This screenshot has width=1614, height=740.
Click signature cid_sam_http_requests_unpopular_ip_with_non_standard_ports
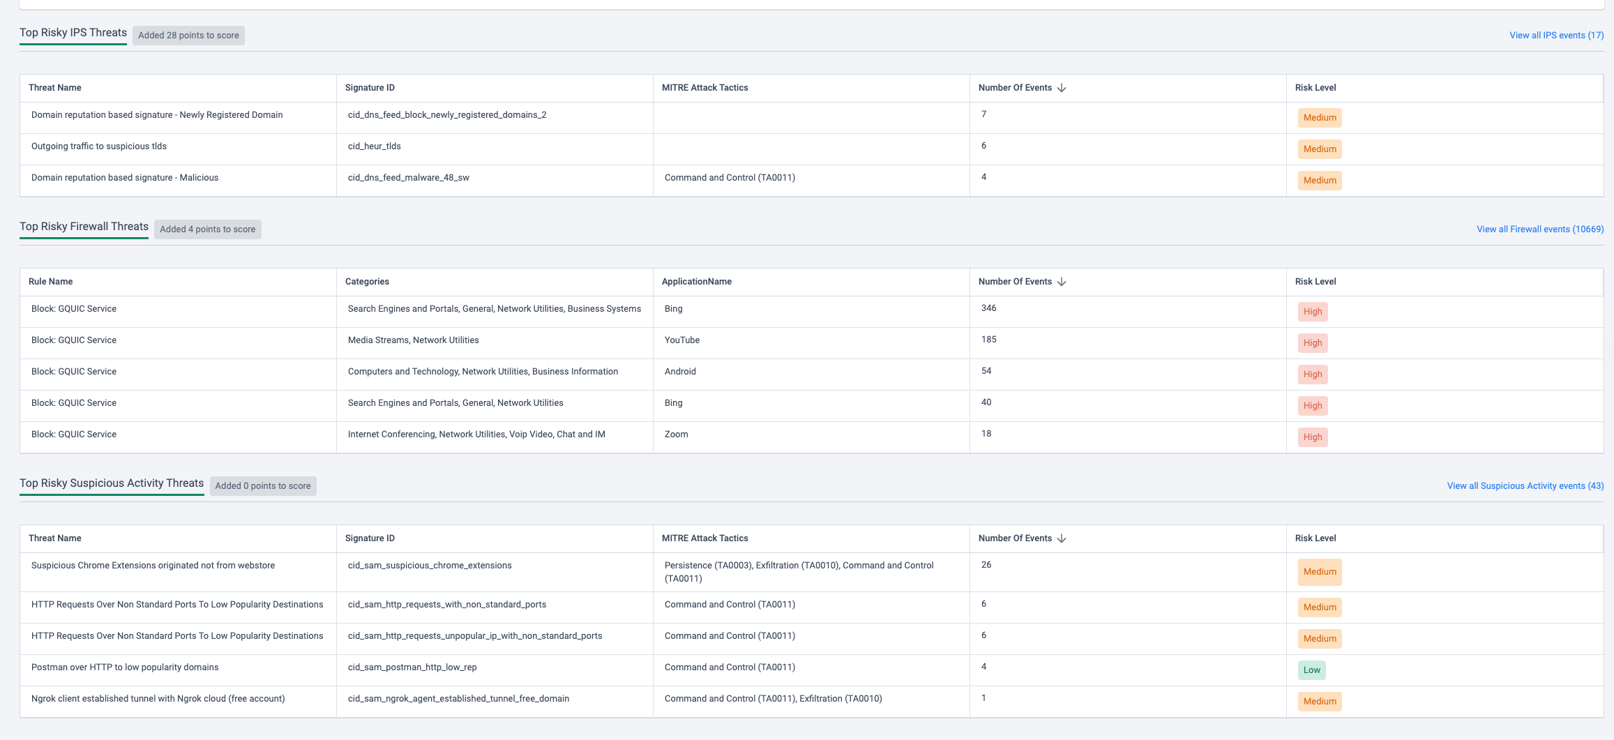[475, 636]
